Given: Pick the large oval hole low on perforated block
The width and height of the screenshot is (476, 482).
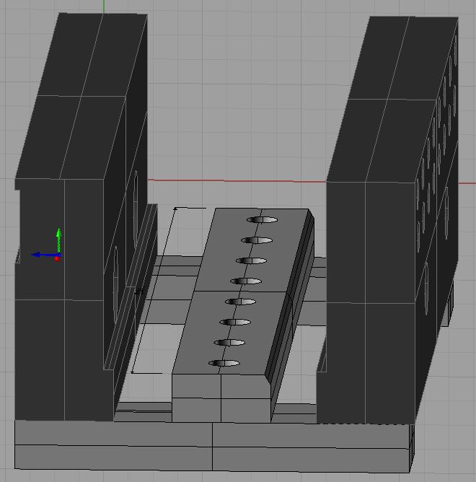Looking at the screenshot, I should (x=426, y=288).
